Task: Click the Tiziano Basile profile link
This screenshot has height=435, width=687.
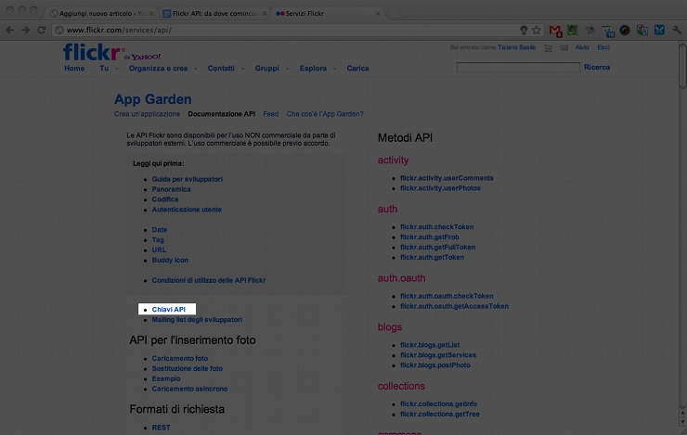Action: coord(516,47)
